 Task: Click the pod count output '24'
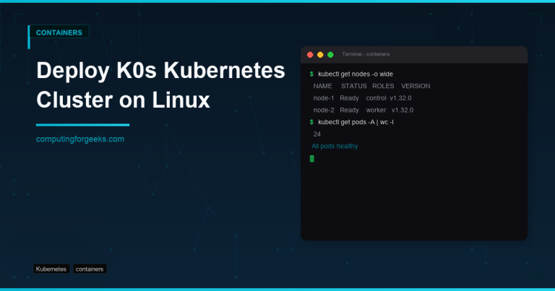point(317,134)
